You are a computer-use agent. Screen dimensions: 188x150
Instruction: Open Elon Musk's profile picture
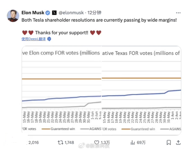[12, 16]
